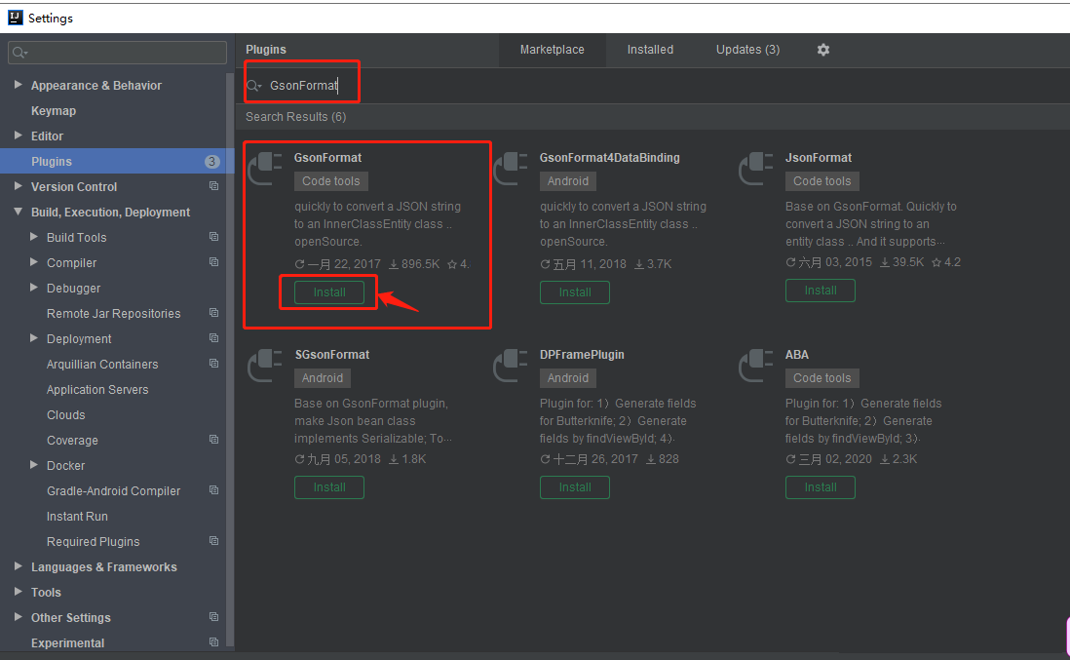
Task: Open Coverage settings page
Action: tap(72, 441)
